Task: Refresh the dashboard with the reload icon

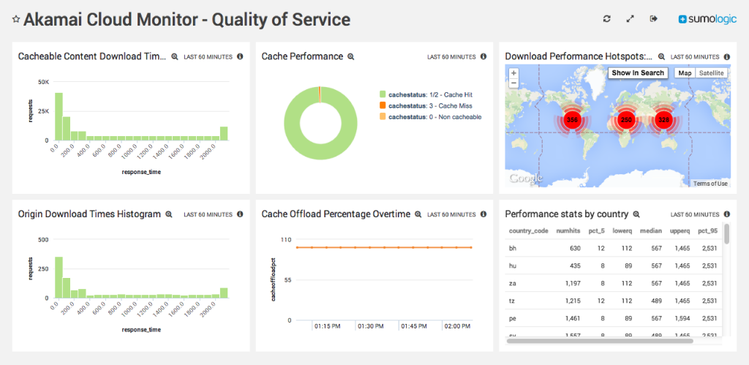Action: coord(606,18)
